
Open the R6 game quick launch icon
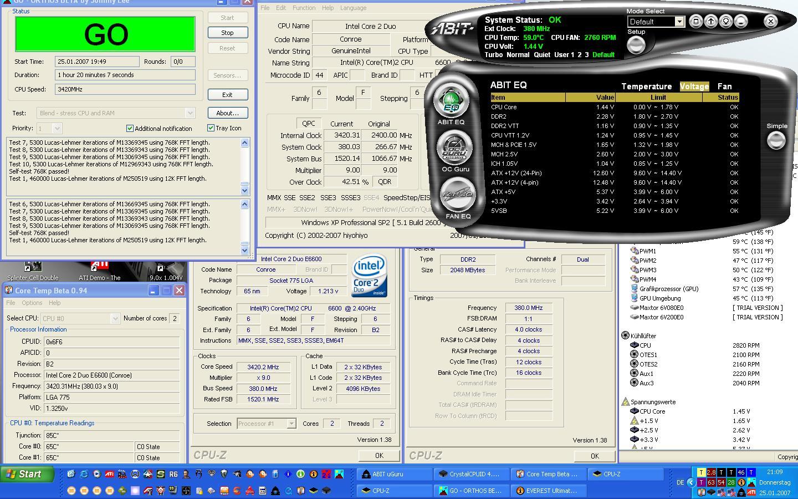173,474
